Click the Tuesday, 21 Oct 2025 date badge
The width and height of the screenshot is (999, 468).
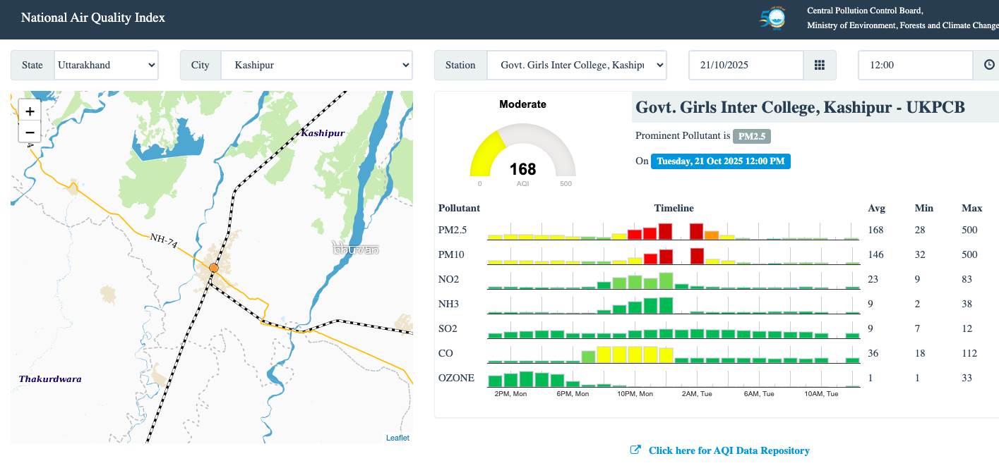pos(720,161)
